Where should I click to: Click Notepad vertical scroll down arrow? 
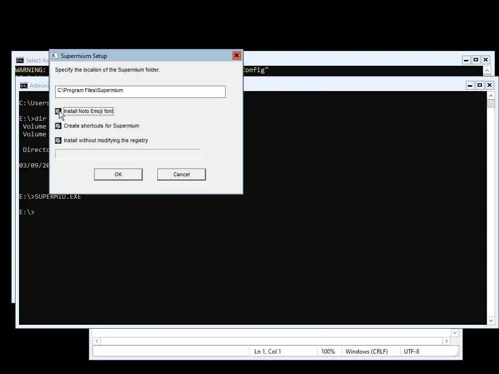pyautogui.click(x=455, y=333)
